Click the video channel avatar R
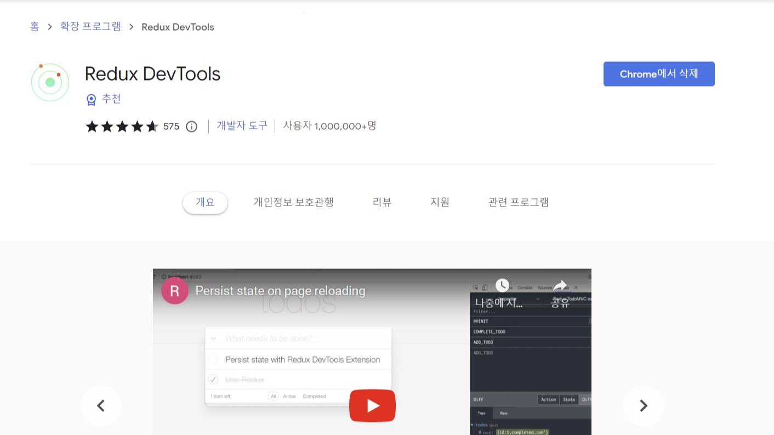Image resolution: width=774 pixels, height=435 pixels. [174, 291]
